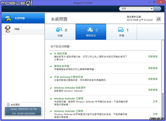This screenshot has width=166, height=121.
Task: Click the 0 count in 效能 tab
Action: point(66,30)
